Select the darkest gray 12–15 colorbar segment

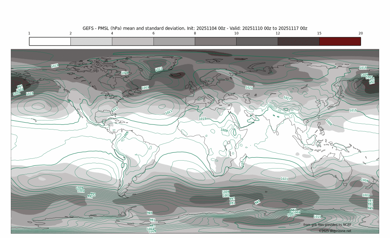298,41
